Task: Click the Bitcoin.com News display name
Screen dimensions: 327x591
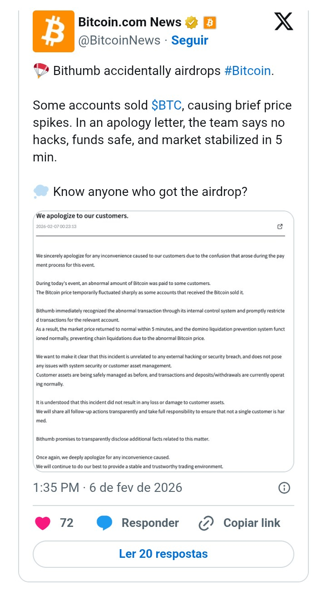Action: point(130,22)
